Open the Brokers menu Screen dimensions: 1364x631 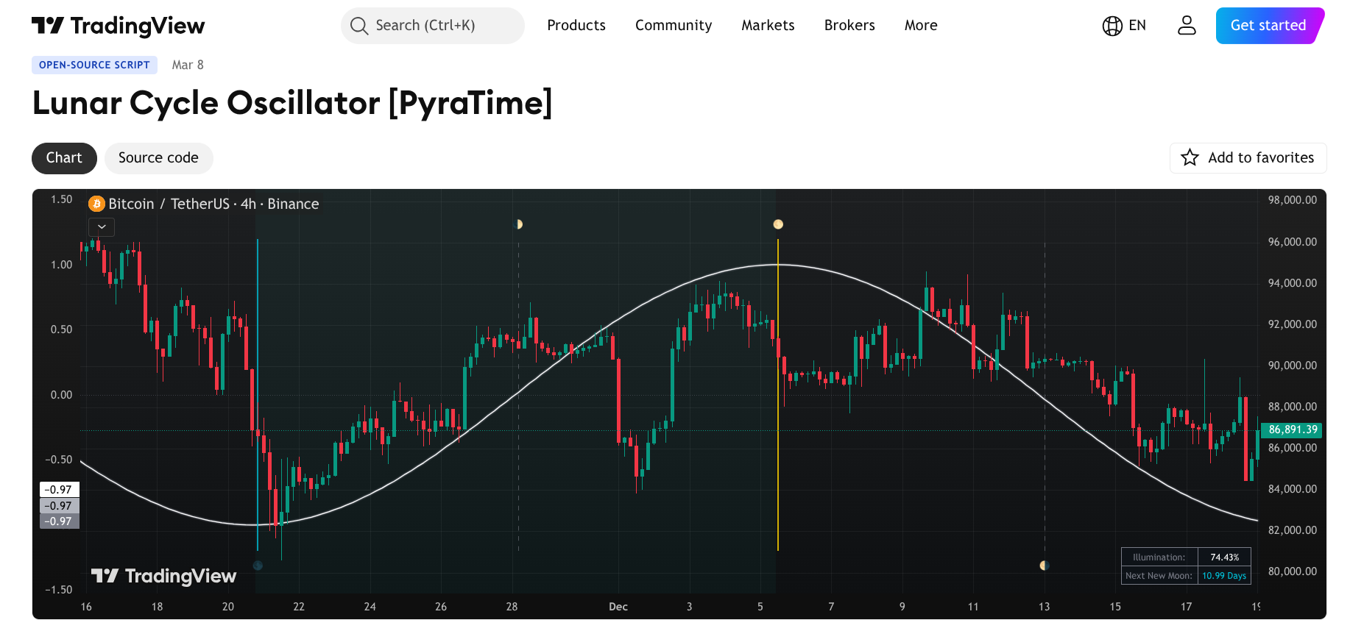849,26
